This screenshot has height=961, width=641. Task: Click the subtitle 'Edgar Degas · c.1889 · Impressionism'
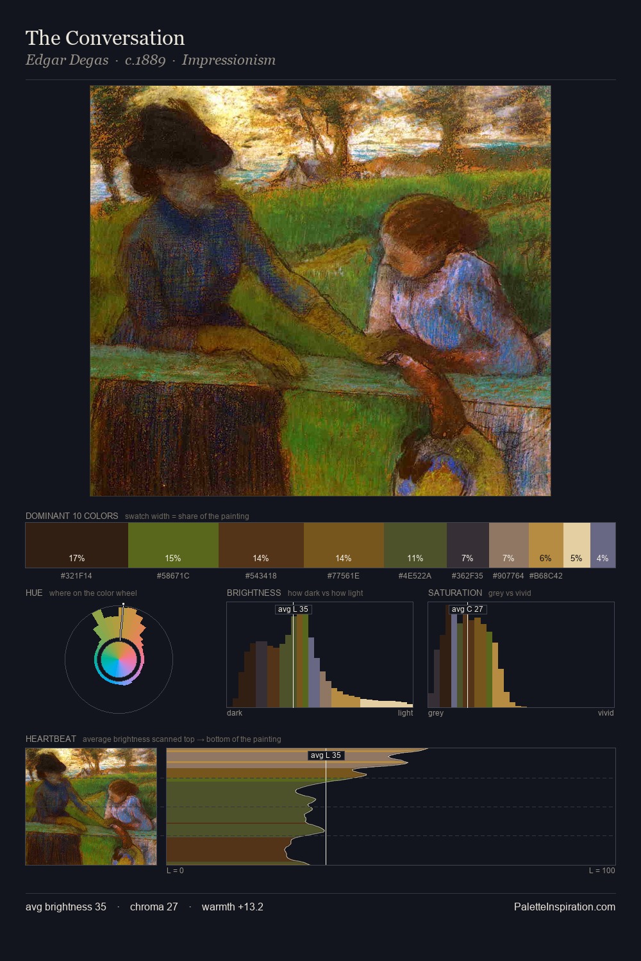(151, 60)
